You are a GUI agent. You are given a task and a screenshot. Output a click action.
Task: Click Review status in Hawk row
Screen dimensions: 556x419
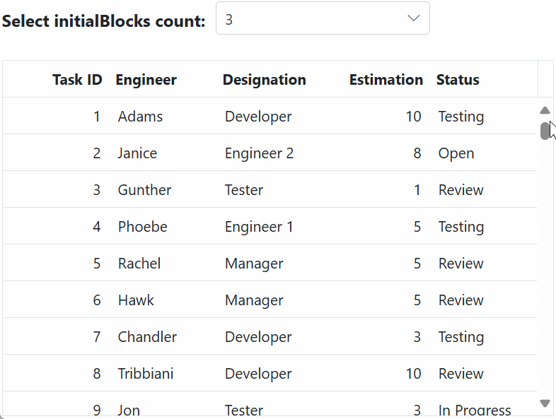click(461, 300)
